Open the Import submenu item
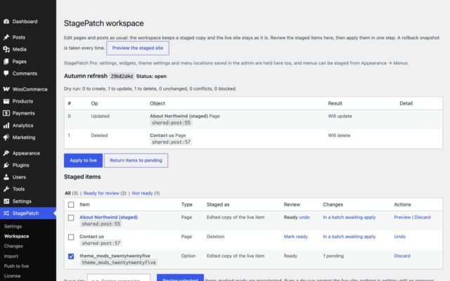Image resolution: width=450 pixels, height=281 pixels. click(11, 256)
